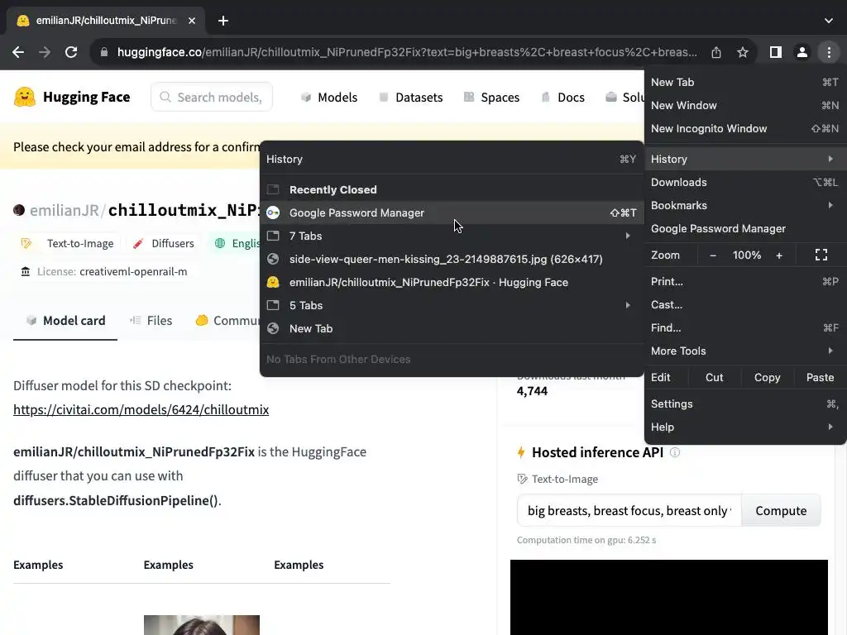The image size is (847, 635).
Task: Reload the current page
Action: (71, 52)
